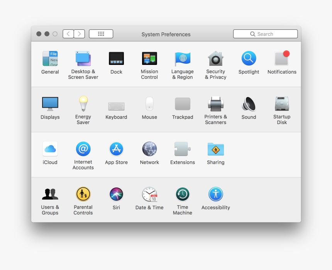332x270 pixels.
Task: Open Notifications settings
Action: point(282,59)
